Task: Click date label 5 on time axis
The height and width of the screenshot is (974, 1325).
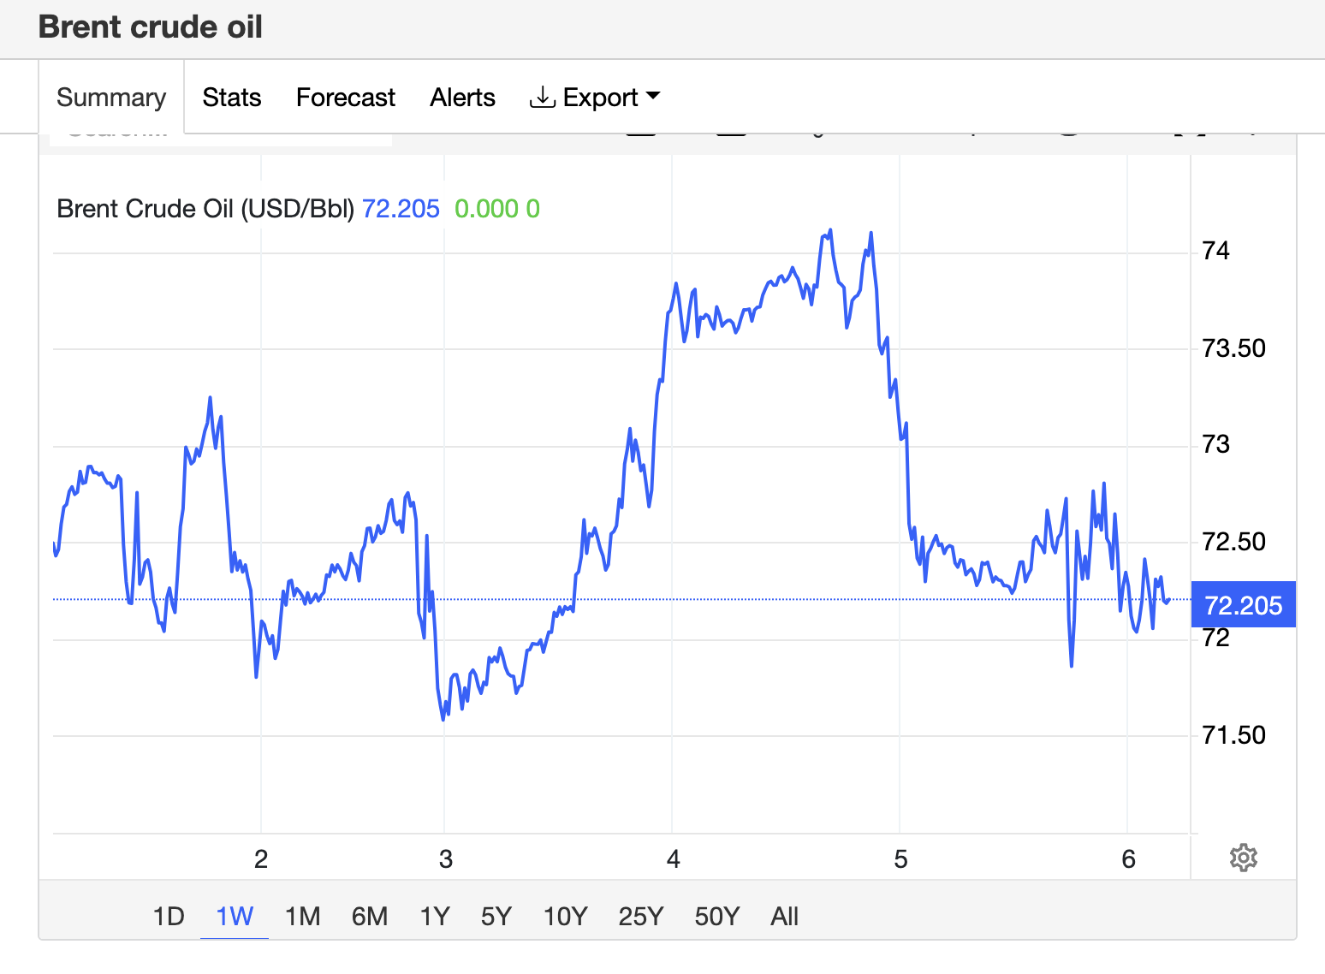Action: click(900, 859)
